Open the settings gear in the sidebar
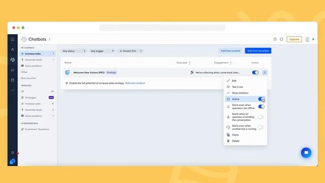Screen dimensions: 325x183 [x=12, y=152]
